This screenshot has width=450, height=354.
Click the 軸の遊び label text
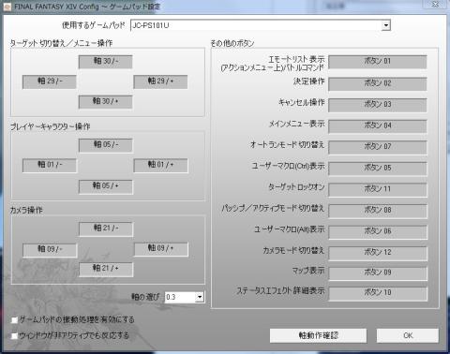[145, 297]
